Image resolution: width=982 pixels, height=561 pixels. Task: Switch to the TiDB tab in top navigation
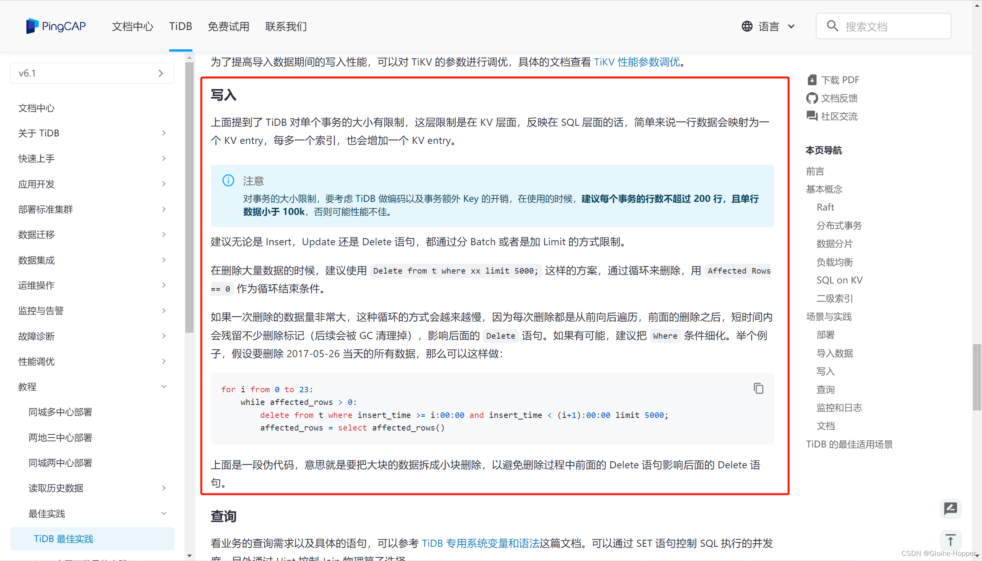coord(180,26)
